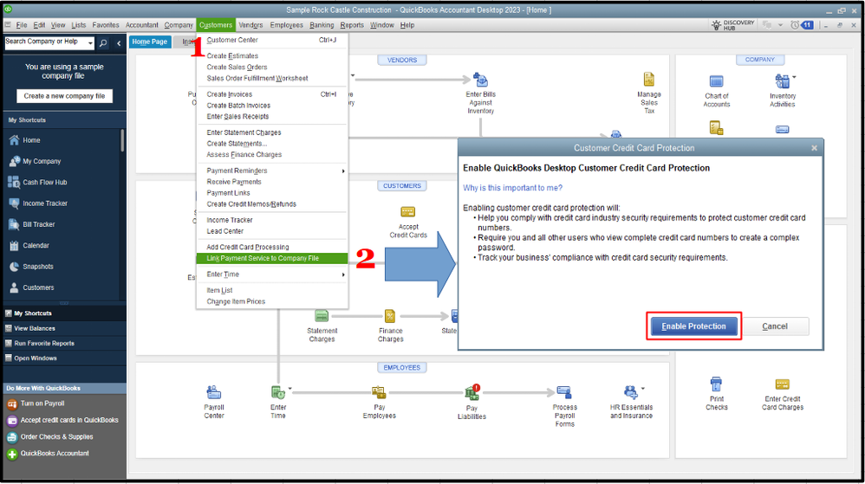Click the Enable Protection button
This screenshot has width=865, height=484.
tap(693, 326)
